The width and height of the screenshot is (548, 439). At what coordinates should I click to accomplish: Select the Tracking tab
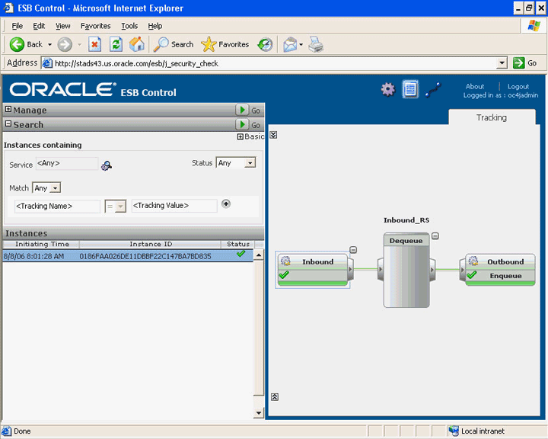pyautogui.click(x=492, y=117)
